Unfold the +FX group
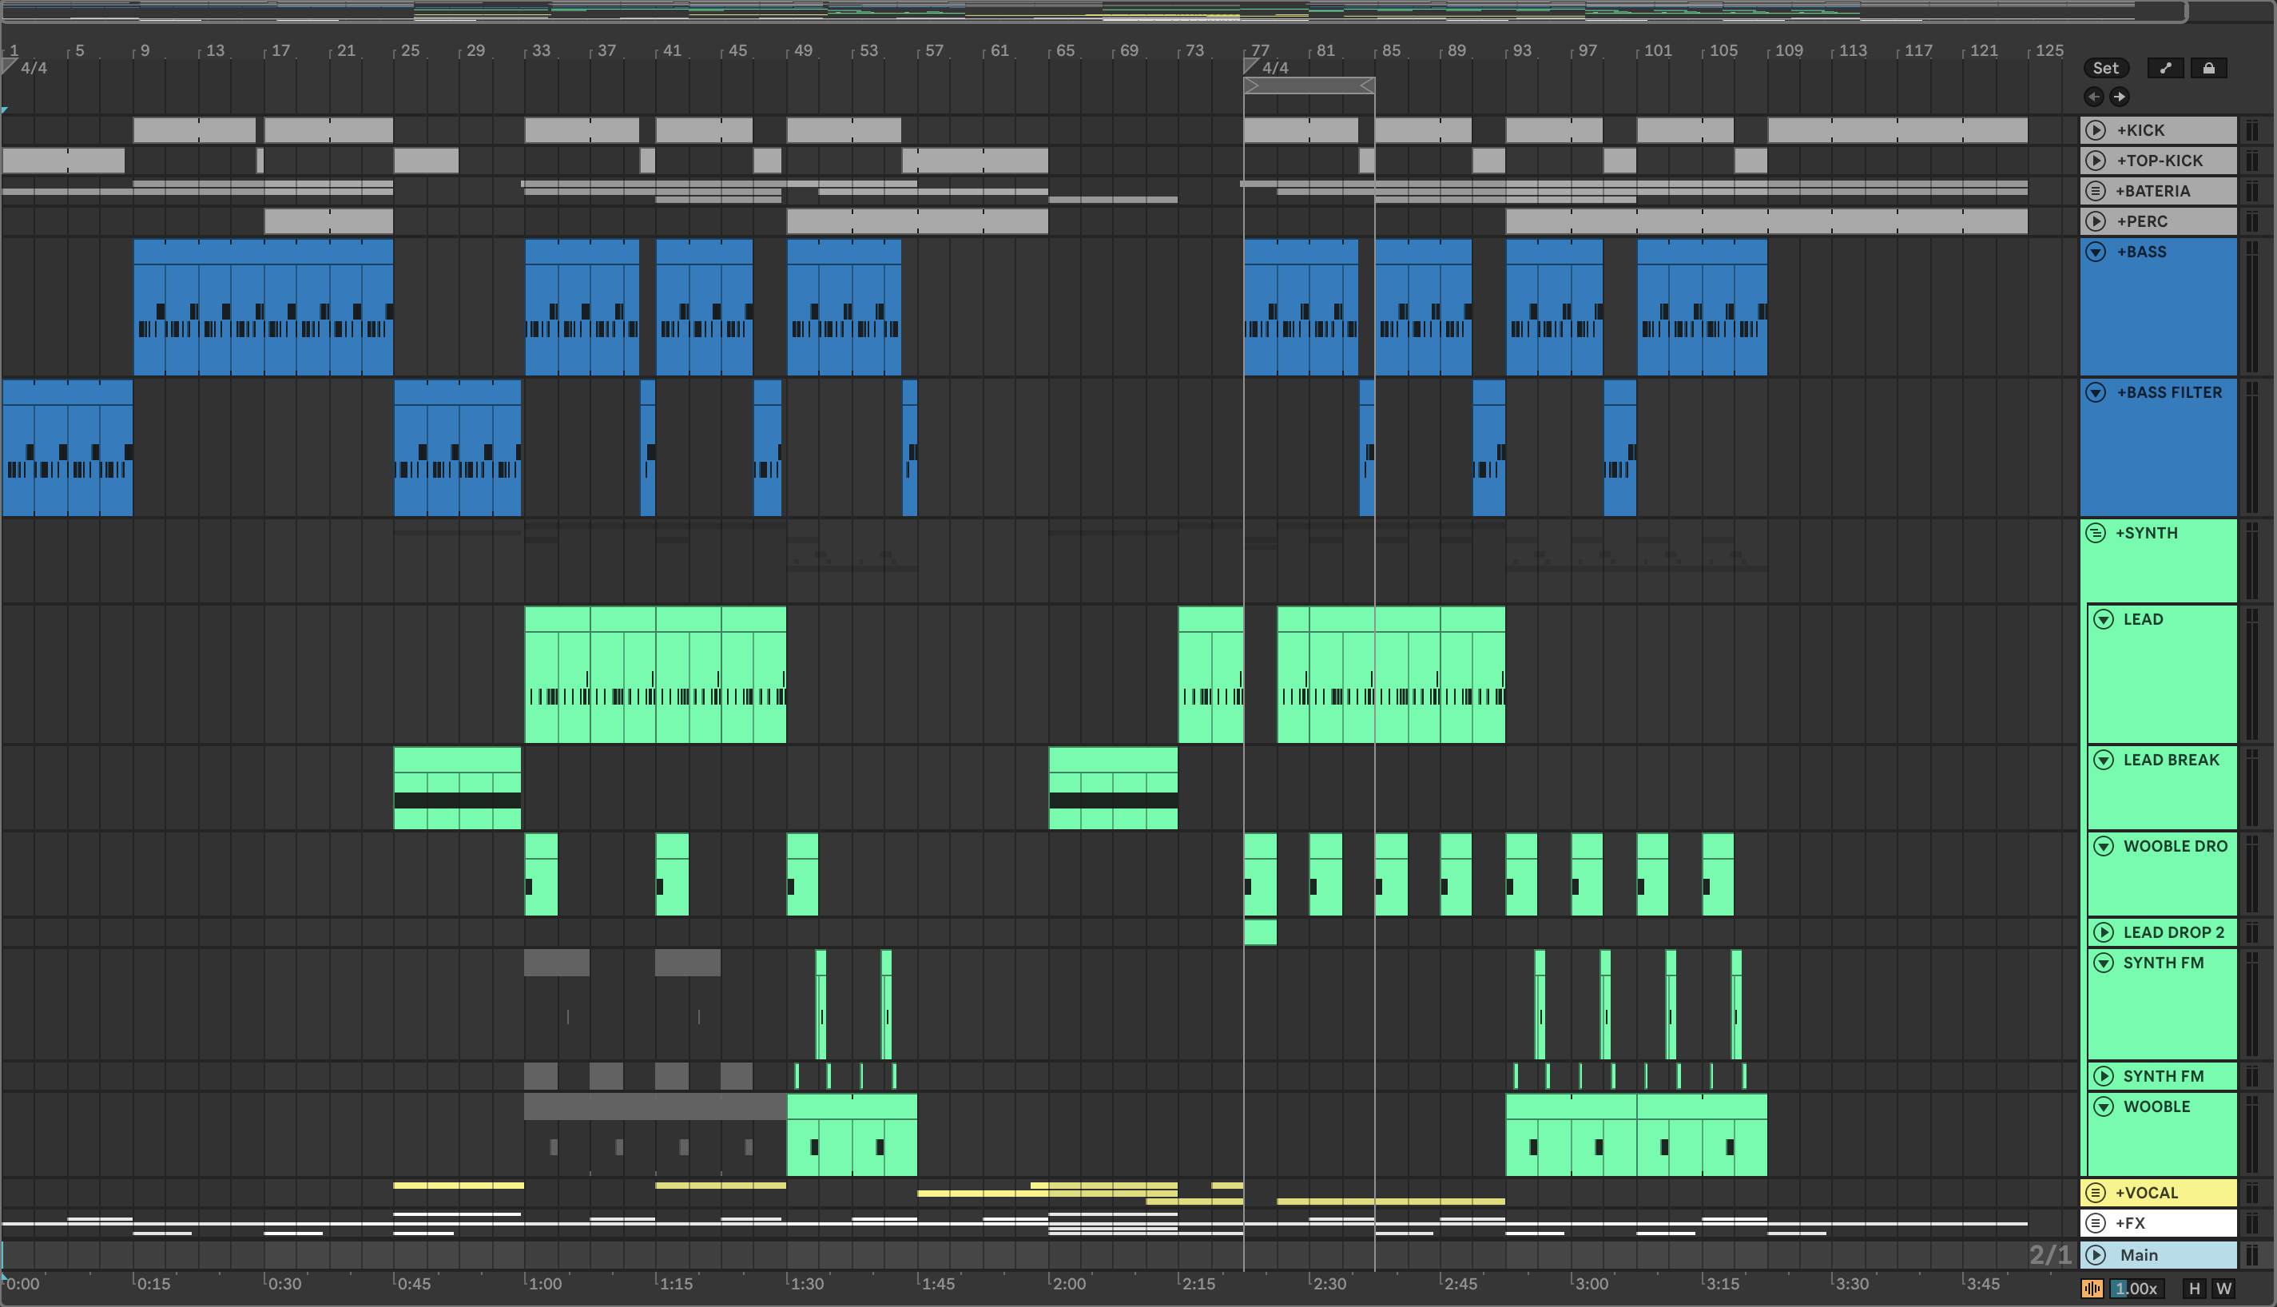2277x1307 pixels. (x=2096, y=1224)
